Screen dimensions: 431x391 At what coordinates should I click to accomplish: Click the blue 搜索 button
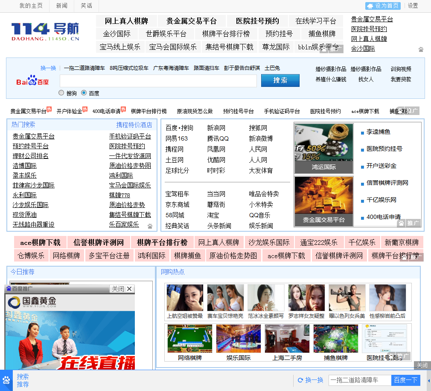pos(280,80)
